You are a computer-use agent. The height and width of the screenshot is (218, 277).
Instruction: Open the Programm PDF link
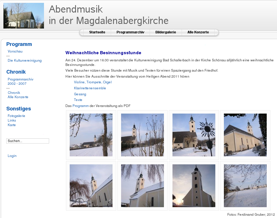[81, 106]
